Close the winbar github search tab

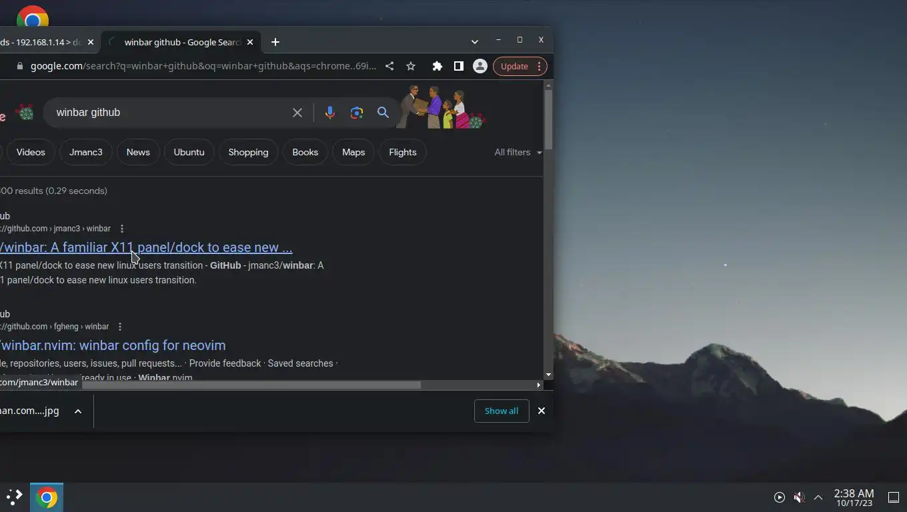point(250,42)
